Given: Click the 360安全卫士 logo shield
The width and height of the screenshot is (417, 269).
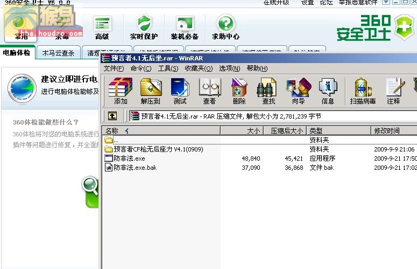Looking at the screenshot, I should (404, 27).
